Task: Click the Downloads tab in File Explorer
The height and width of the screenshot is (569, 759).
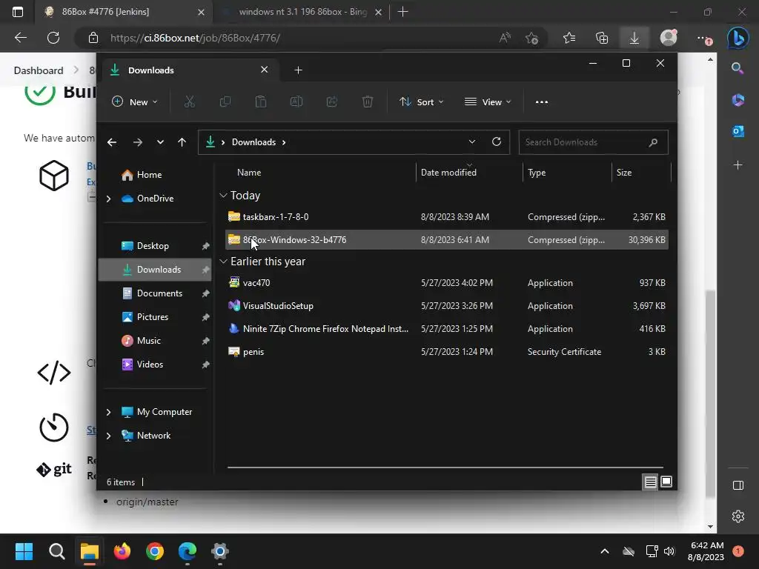Action: point(189,70)
